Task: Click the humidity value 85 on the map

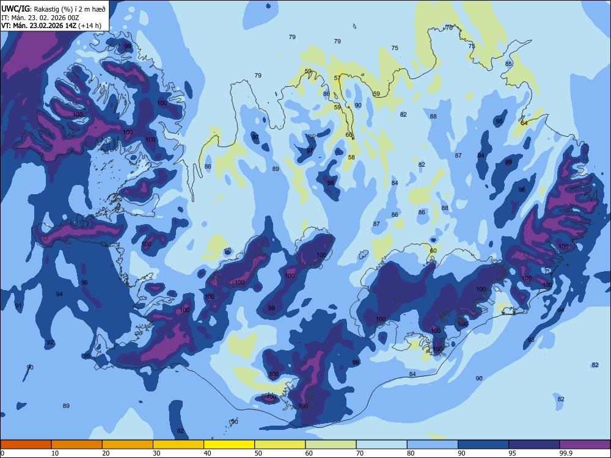Action: coord(508,64)
